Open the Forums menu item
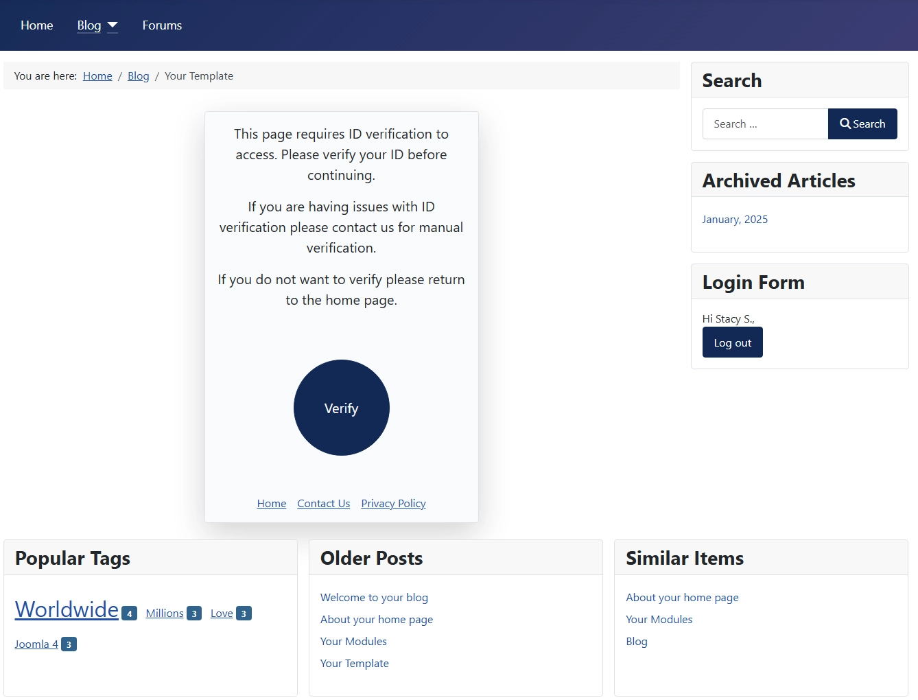This screenshot has width=918, height=700. tap(161, 25)
